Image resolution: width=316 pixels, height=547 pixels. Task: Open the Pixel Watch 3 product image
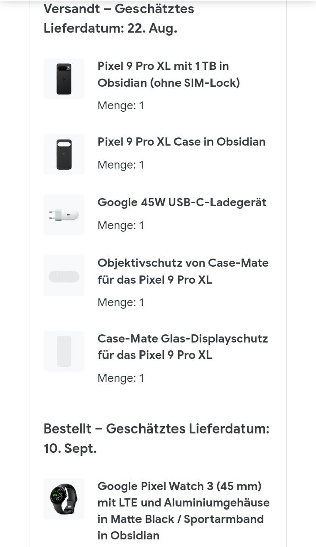click(64, 498)
